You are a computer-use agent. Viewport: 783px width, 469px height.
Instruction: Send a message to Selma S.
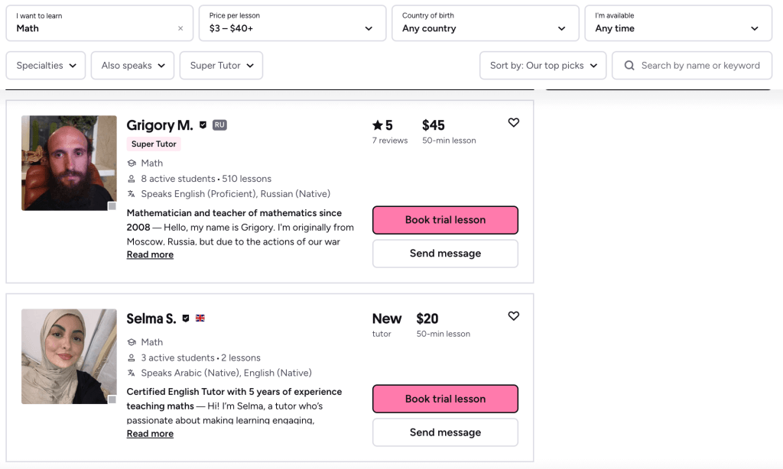[445, 432]
